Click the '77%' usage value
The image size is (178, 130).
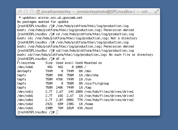[x=80, y=100]
